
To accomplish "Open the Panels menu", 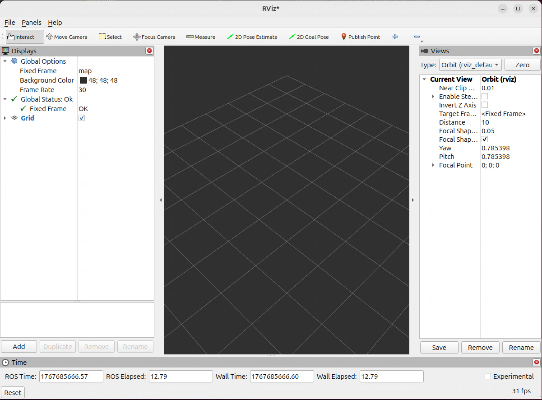I will point(31,23).
